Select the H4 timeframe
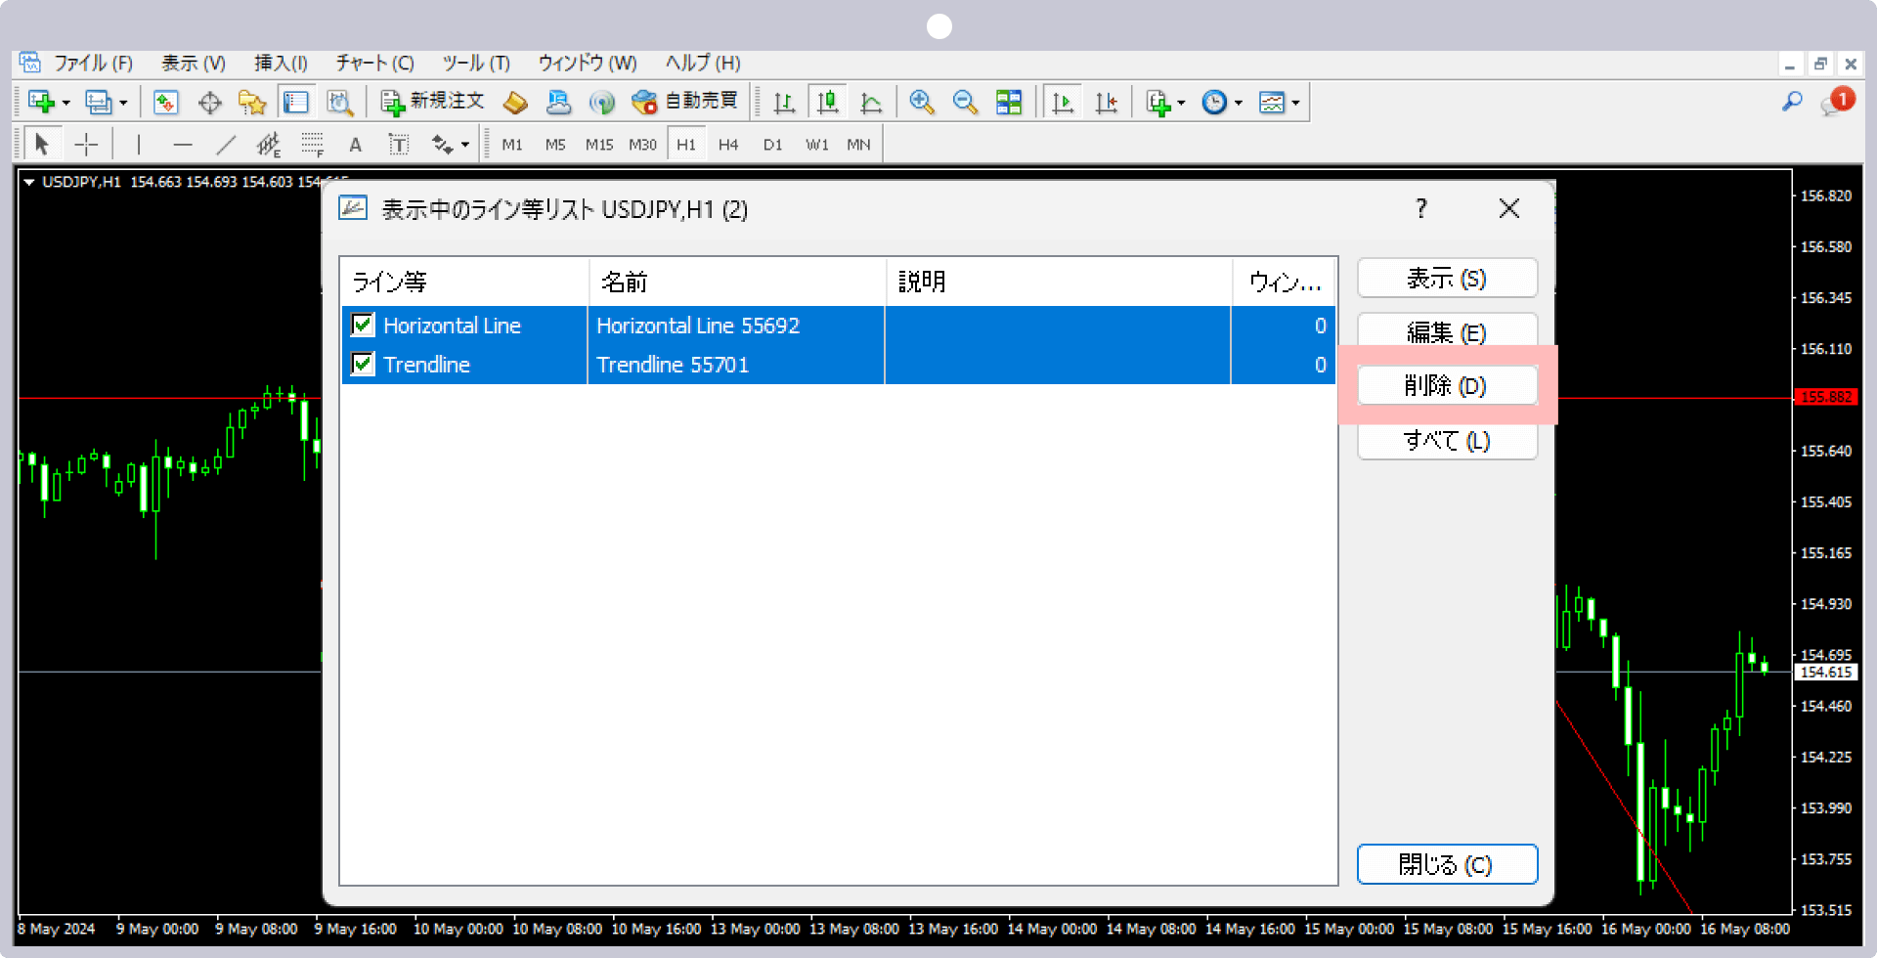 tap(728, 145)
